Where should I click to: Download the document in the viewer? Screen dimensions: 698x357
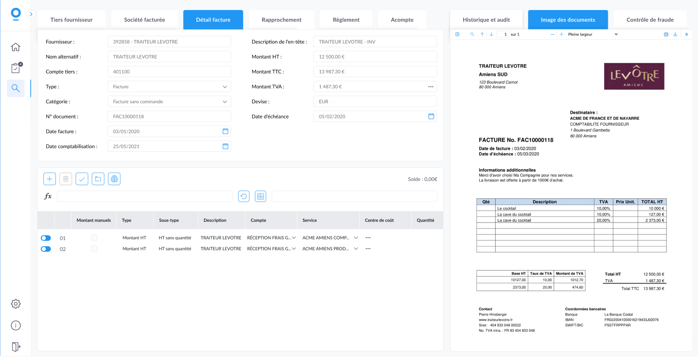[675, 34]
